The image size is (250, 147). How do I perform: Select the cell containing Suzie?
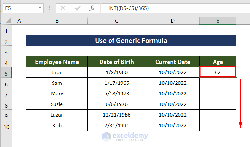click(x=57, y=104)
